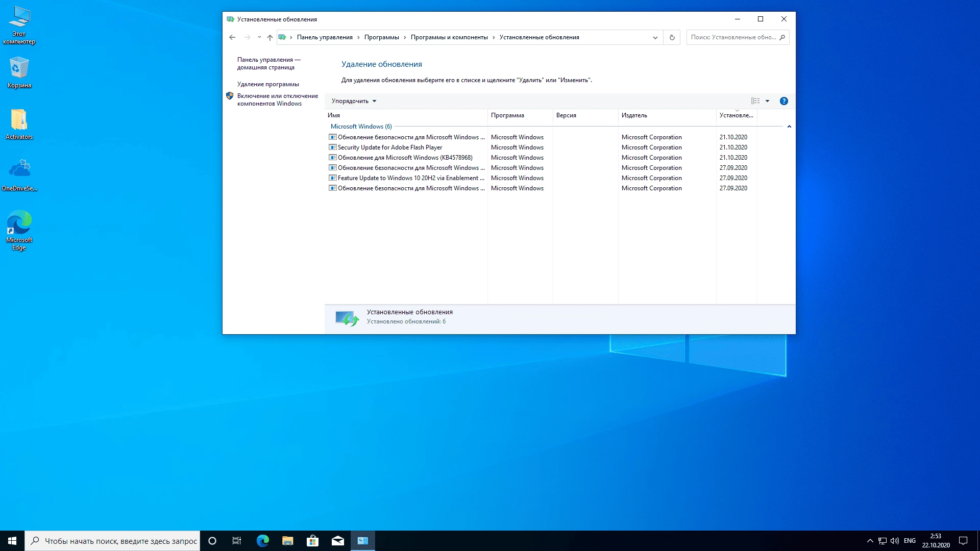This screenshot has width=980, height=551.
Task: Open Microsoft Edge desktop shortcut
Action: pos(19,230)
